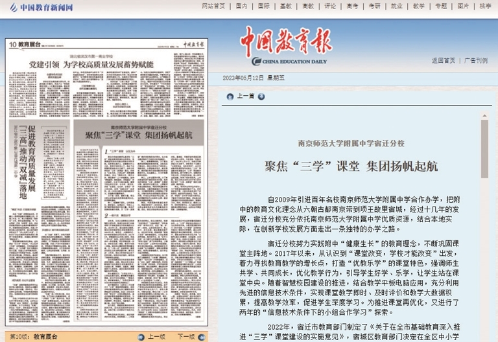The height and width of the screenshot is (342, 498).
Task: Click 下一版 next page link
Action: coord(186,337)
